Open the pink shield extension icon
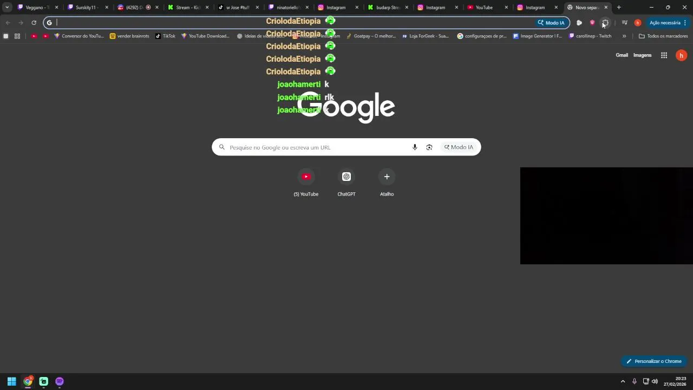The width and height of the screenshot is (693, 390). click(x=592, y=23)
